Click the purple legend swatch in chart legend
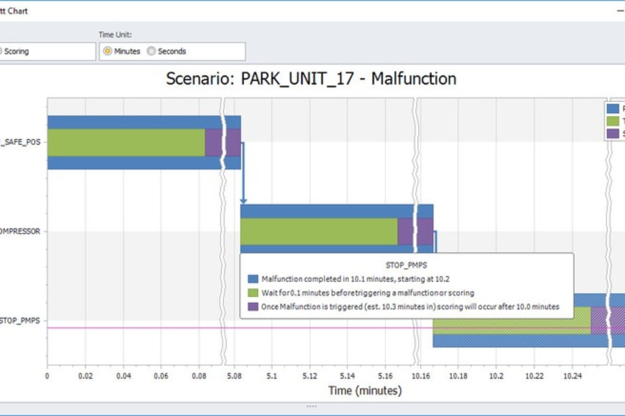The height and width of the screenshot is (416, 625). point(613,133)
